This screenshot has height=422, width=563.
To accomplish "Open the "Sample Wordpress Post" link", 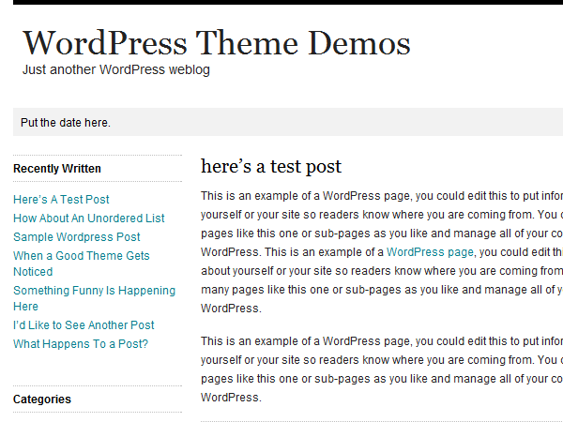I will click(x=77, y=237).
